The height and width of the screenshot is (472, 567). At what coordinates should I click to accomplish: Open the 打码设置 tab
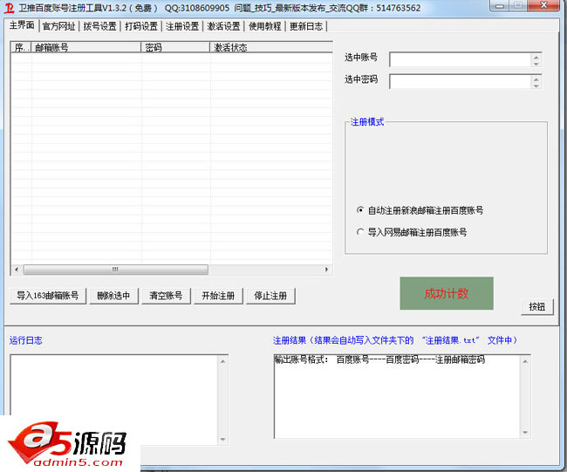141,26
